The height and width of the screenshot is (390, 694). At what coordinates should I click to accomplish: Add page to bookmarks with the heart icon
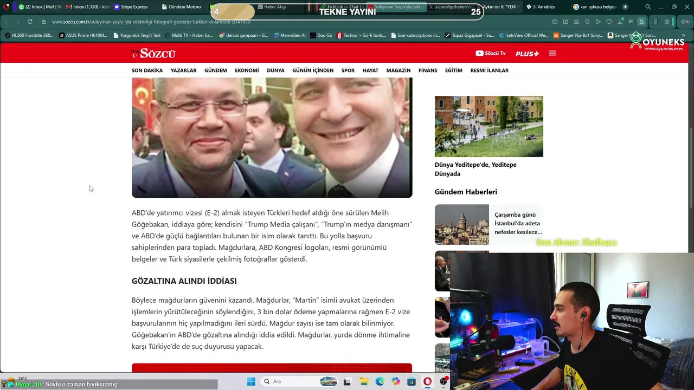pos(609,22)
